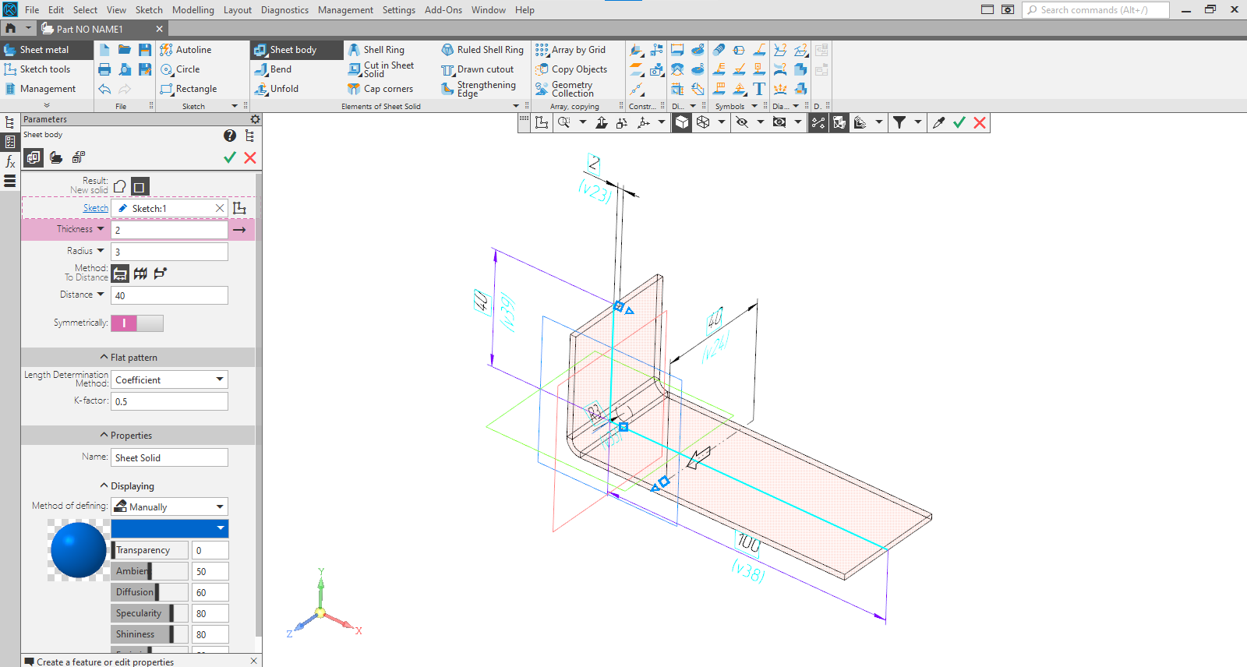
Task: Collapse the Flat pattern section
Action: [129, 358]
